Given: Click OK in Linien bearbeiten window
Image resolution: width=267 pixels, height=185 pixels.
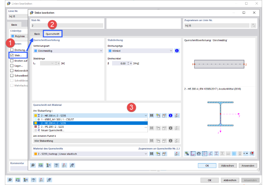Looking at the screenshot, I should point(210,180).
